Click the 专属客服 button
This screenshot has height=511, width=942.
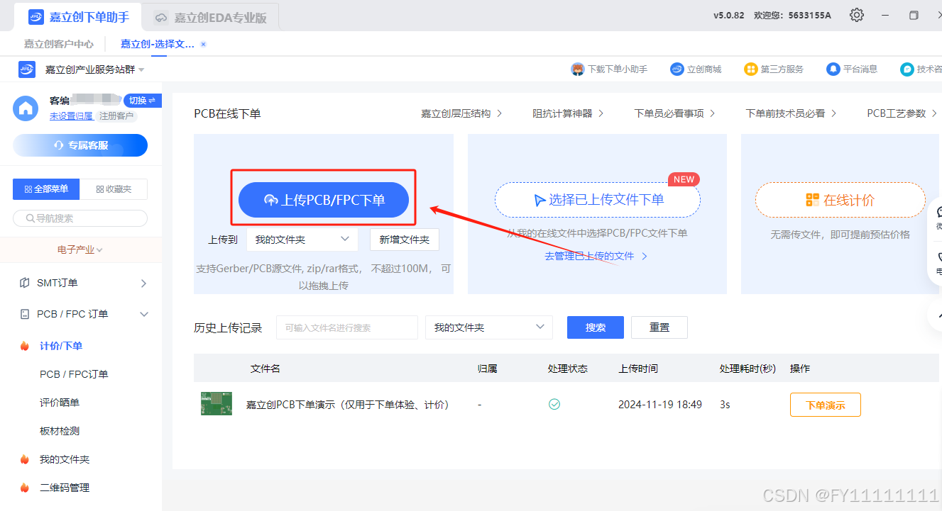click(x=80, y=145)
